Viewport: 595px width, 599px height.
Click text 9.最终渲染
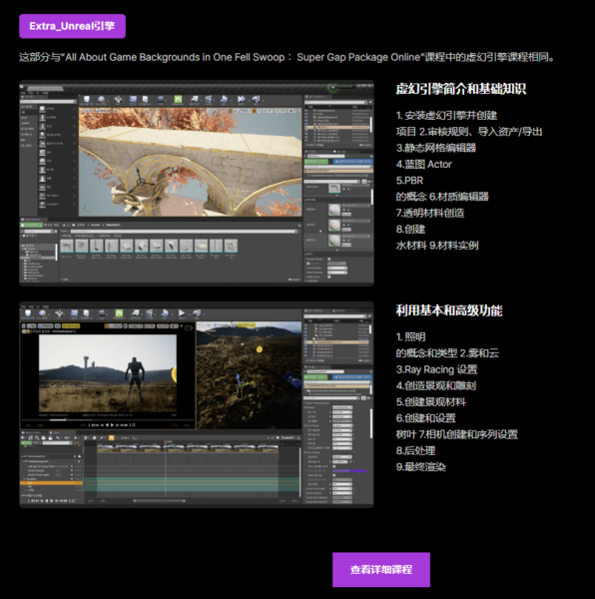pyautogui.click(x=421, y=467)
